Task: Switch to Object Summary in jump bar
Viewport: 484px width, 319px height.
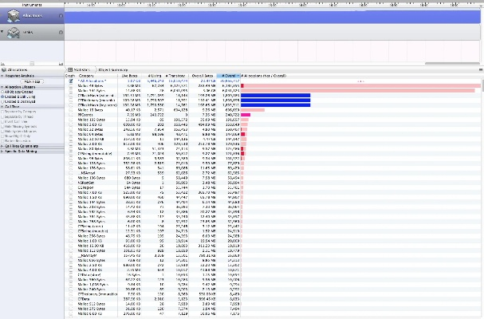Action: [113, 70]
